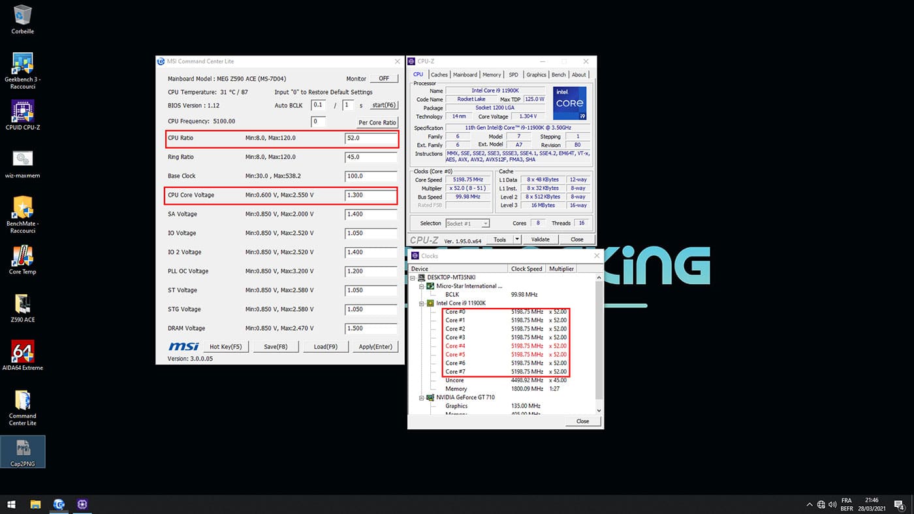Image resolution: width=914 pixels, height=514 pixels.
Task: Open the network icon in system tray
Action: (821, 504)
